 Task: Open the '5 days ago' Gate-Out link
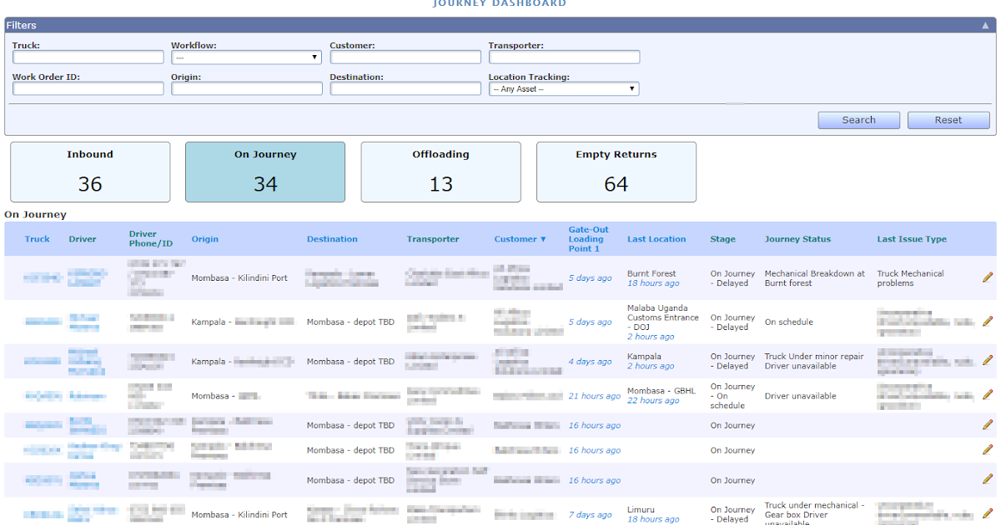click(x=591, y=277)
